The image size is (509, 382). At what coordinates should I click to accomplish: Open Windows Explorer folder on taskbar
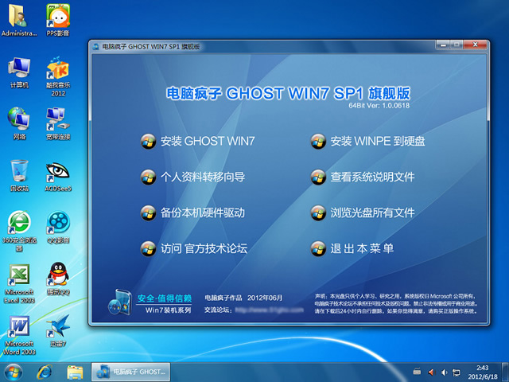75,372
